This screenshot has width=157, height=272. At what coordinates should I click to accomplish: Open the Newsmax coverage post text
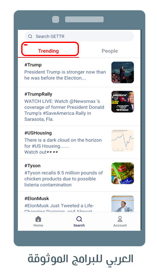click(x=64, y=110)
